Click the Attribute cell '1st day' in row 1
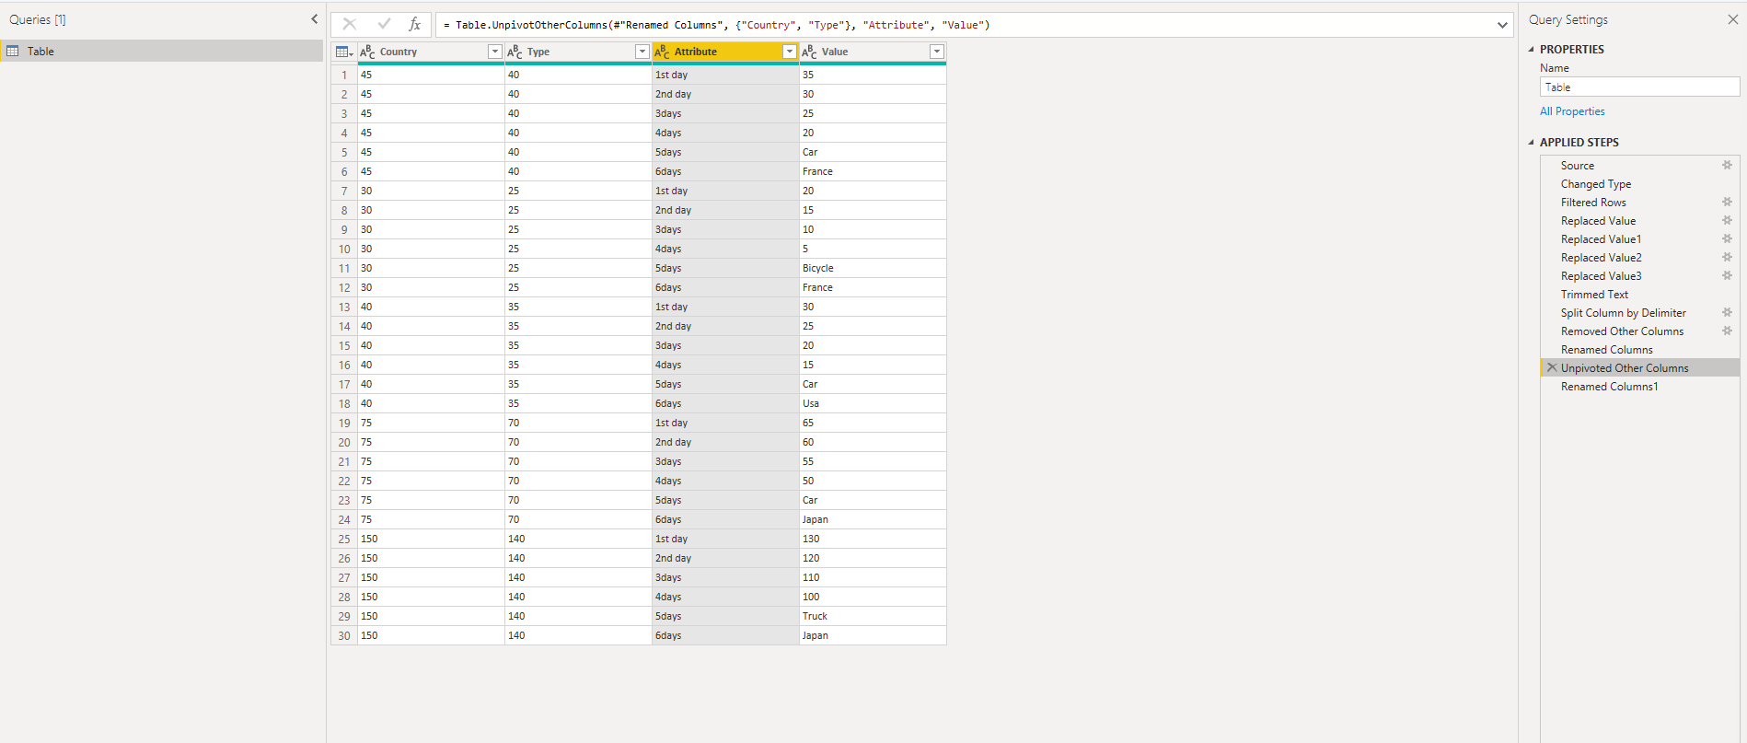 tap(725, 75)
